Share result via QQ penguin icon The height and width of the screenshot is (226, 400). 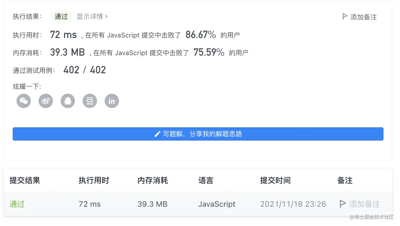(68, 101)
